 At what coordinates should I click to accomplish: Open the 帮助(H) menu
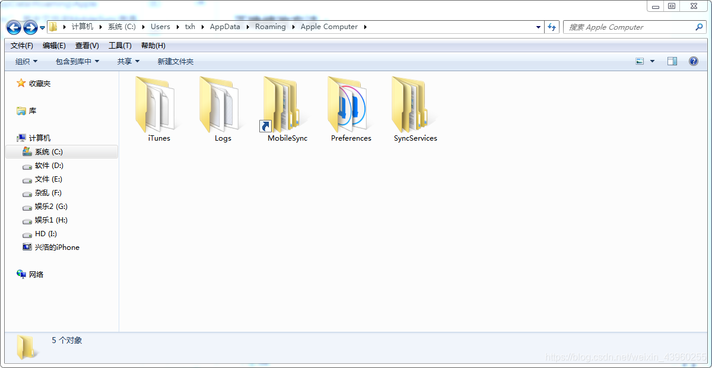pos(153,46)
